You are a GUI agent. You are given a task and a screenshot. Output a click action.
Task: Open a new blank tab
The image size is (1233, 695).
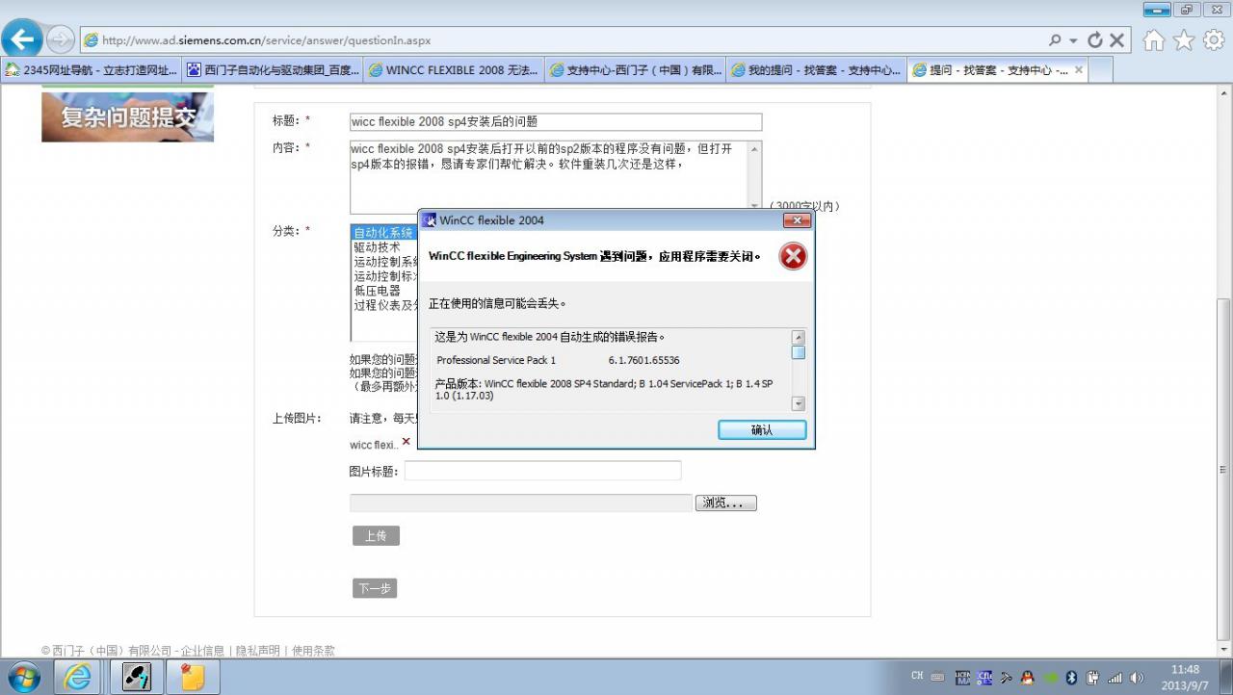[1101, 69]
